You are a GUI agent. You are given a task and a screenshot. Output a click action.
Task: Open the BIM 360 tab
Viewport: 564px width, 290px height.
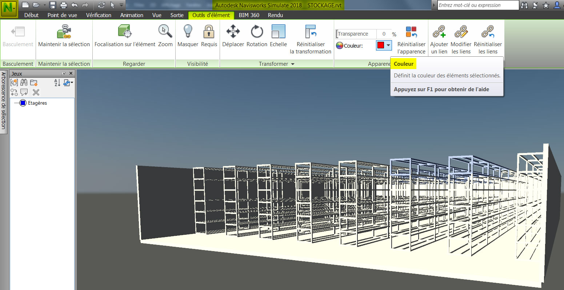pos(249,15)
